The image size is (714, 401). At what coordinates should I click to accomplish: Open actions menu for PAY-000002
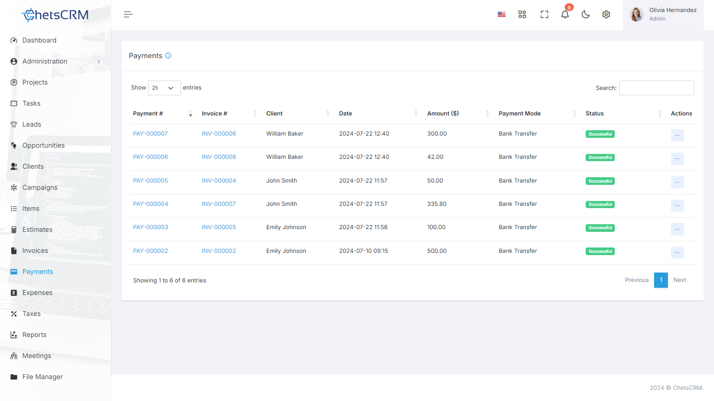[677, 252]
